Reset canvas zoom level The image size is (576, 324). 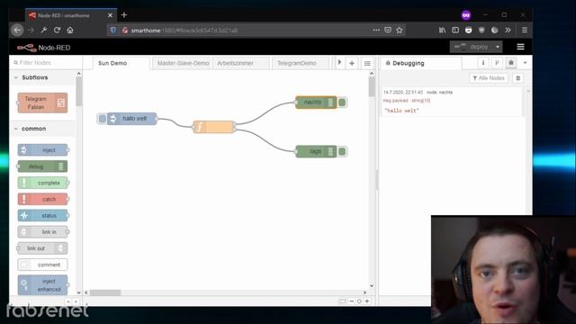359,301
